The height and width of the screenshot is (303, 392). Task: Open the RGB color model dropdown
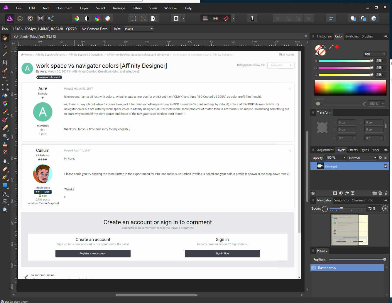click(x=374, y=54)
